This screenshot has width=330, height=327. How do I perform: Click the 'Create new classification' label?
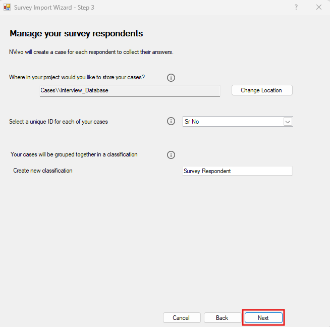(43, 171)
